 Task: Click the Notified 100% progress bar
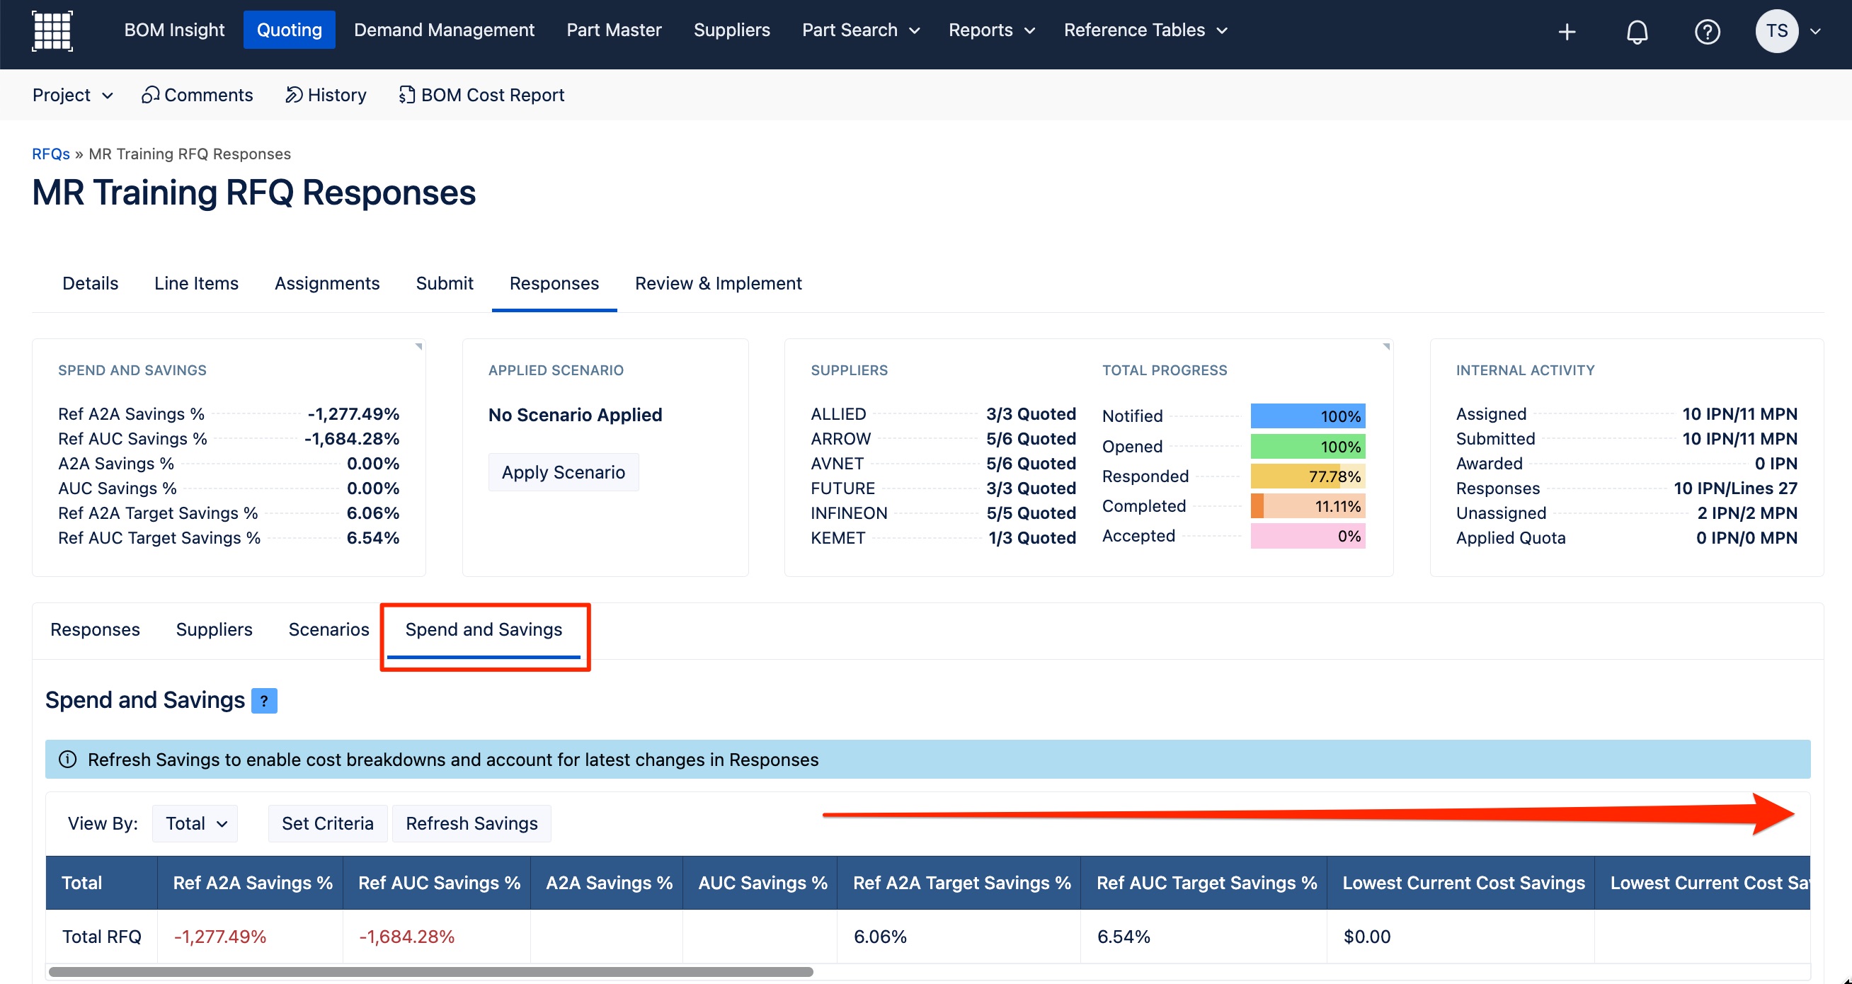tap(1308, 416)
